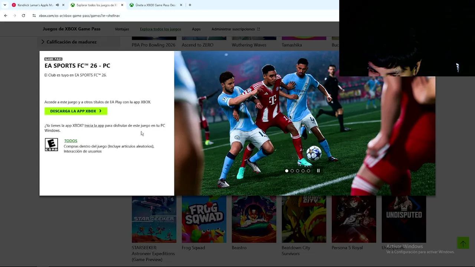Click the 'Frog Sqwad' game title
Screen dimensions: 475x267
(x=193, y=248)
